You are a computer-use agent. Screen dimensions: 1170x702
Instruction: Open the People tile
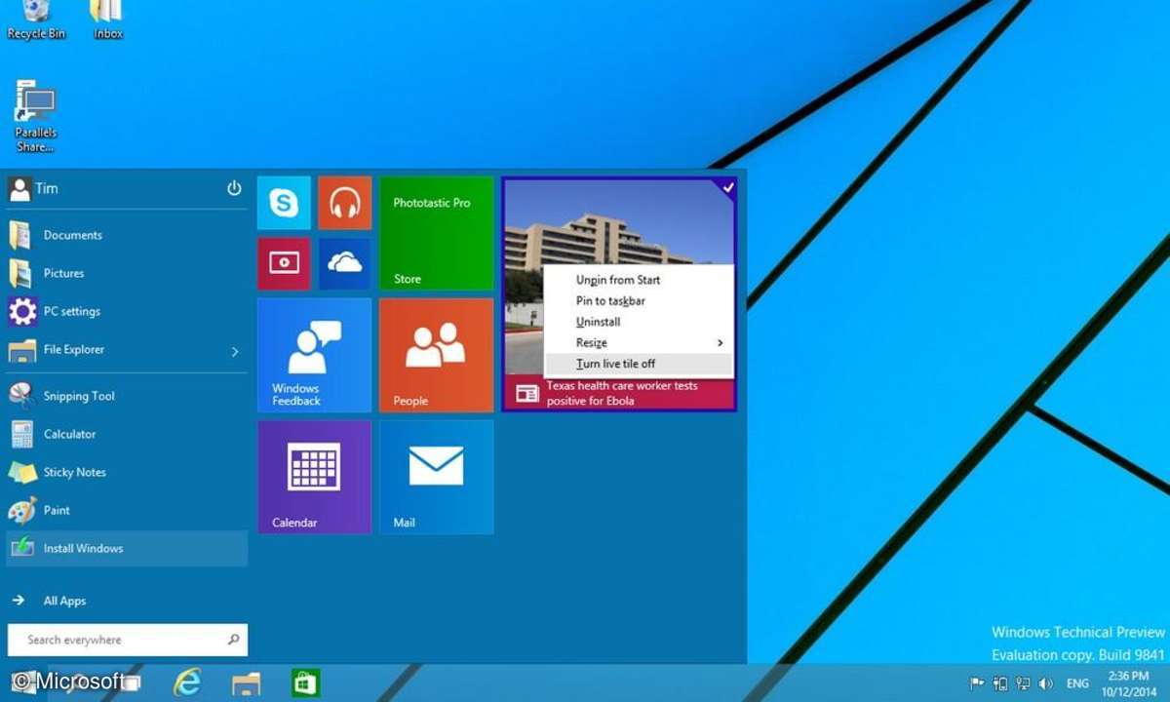tap(436, 355)
